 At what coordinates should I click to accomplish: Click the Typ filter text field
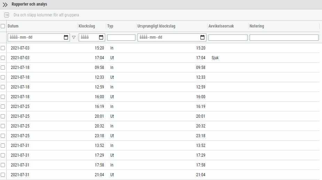coord(121,37)
